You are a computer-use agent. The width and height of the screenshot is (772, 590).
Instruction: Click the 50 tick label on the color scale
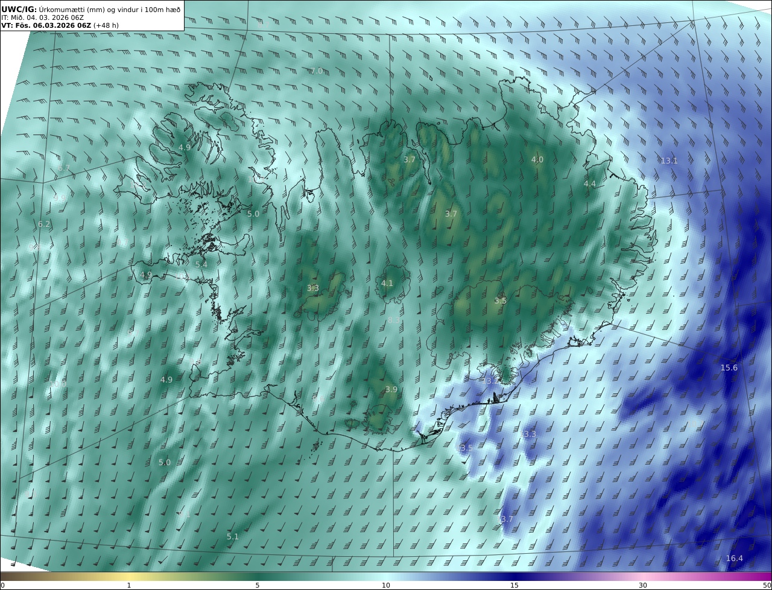point(767,585)
